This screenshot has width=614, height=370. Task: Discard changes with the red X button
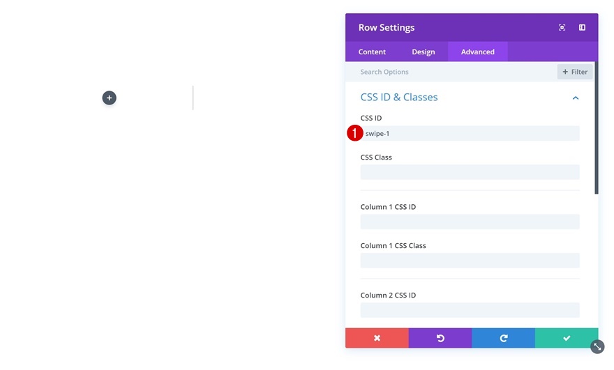(x=377, y=338)
